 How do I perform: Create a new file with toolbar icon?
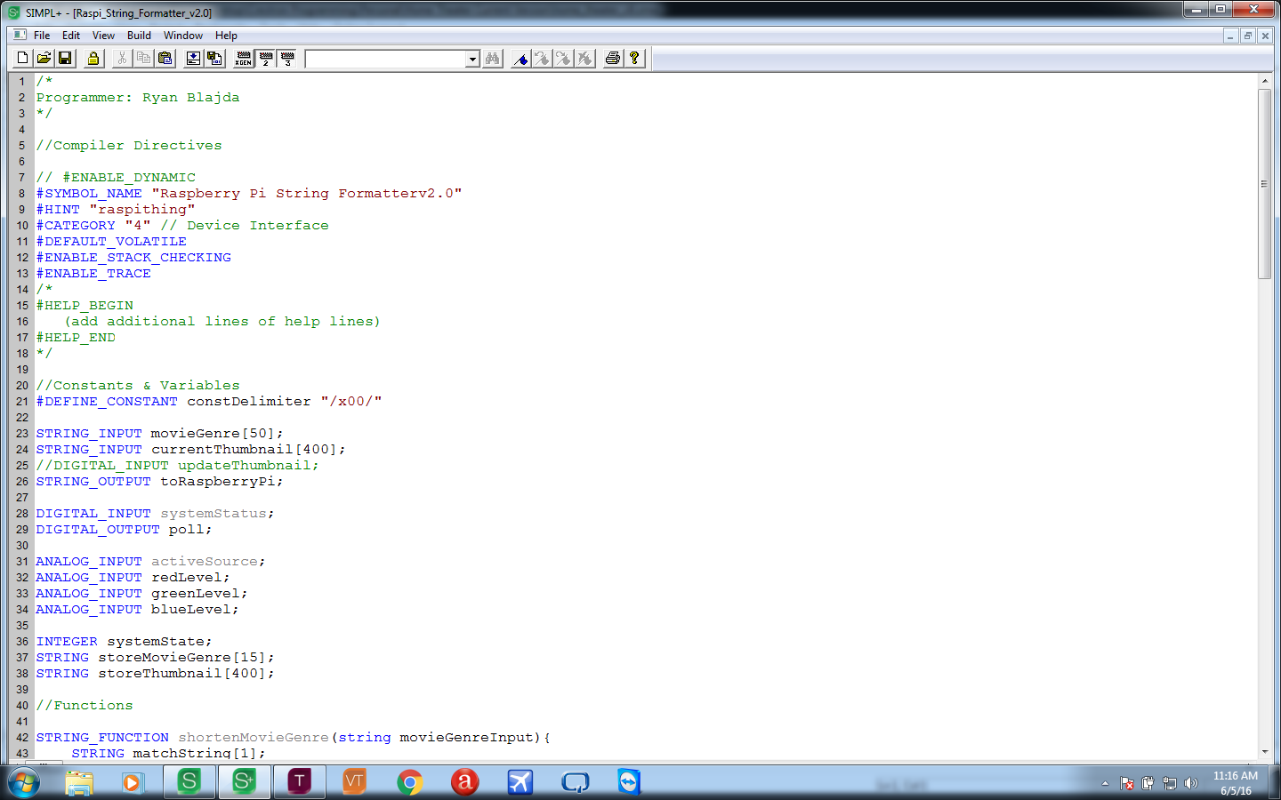pyautogui.click(x=23, y=59)
